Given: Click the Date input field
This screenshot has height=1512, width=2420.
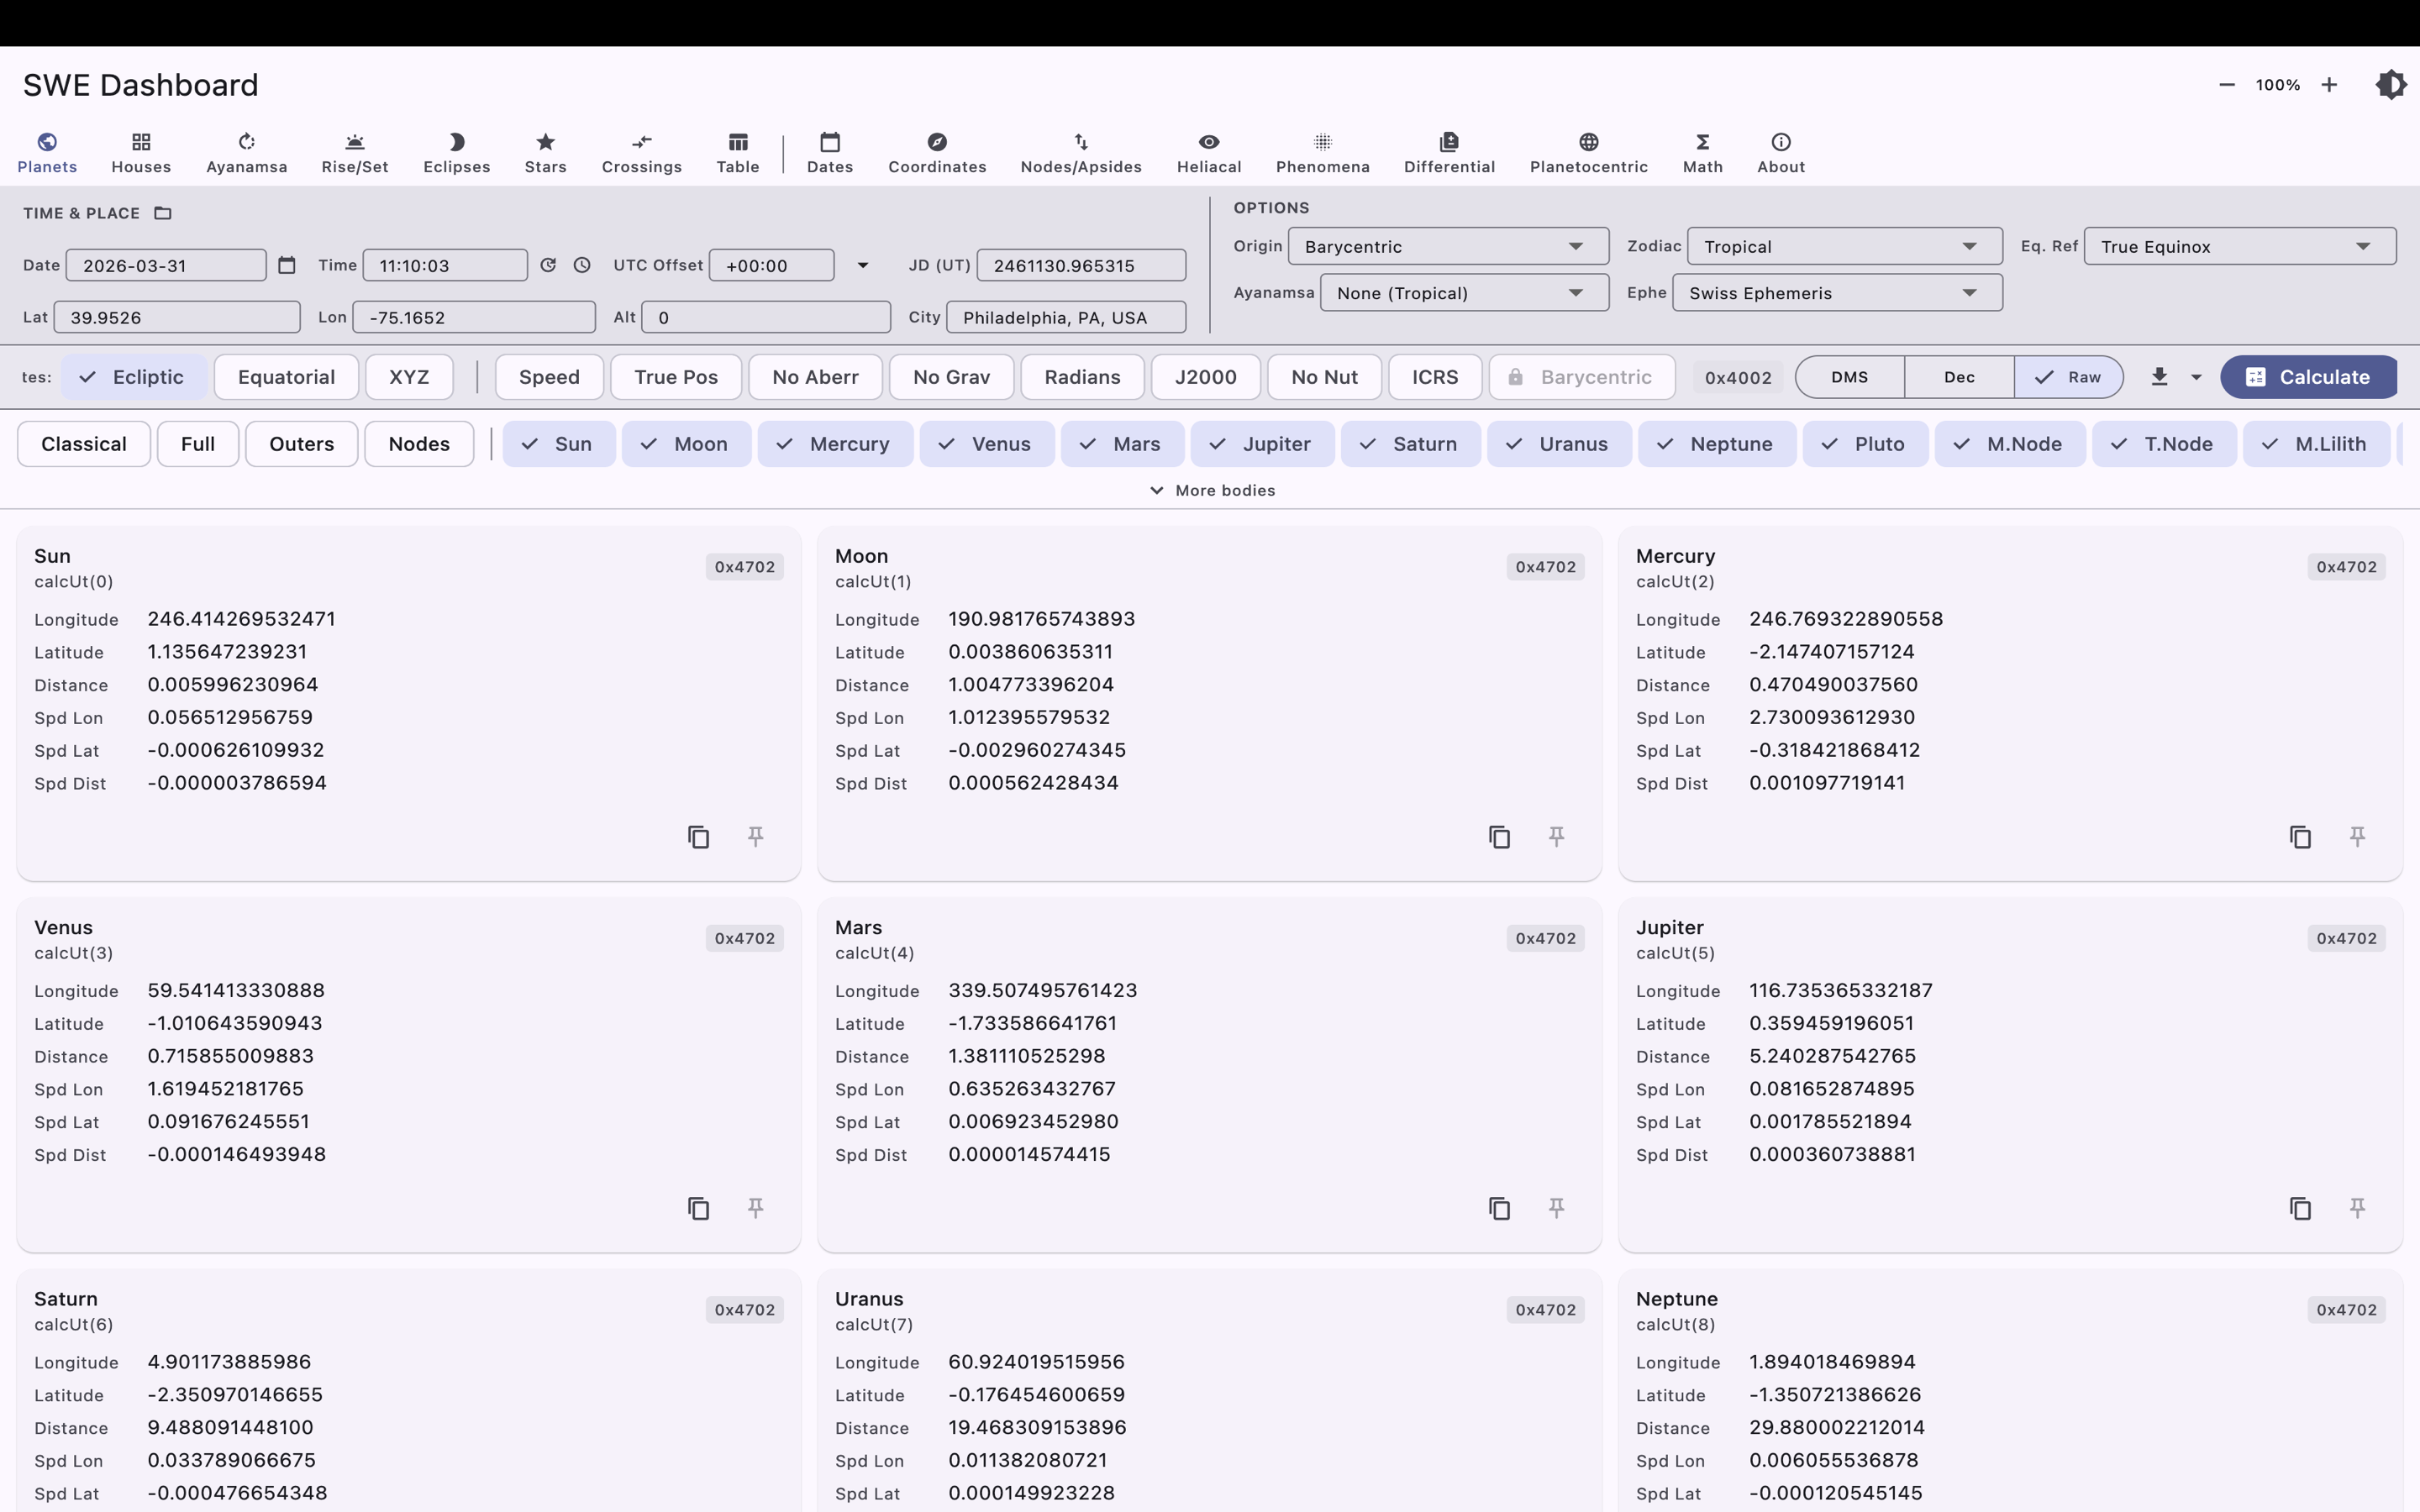Looking at the screenshot, I should [x=166, y=265].
